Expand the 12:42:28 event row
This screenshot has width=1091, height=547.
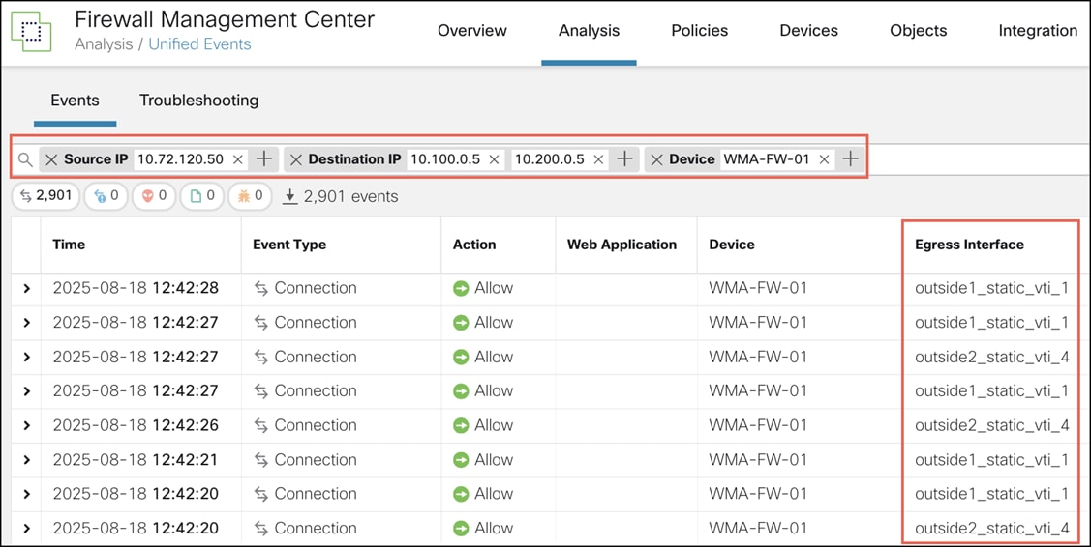pos(26,288)
